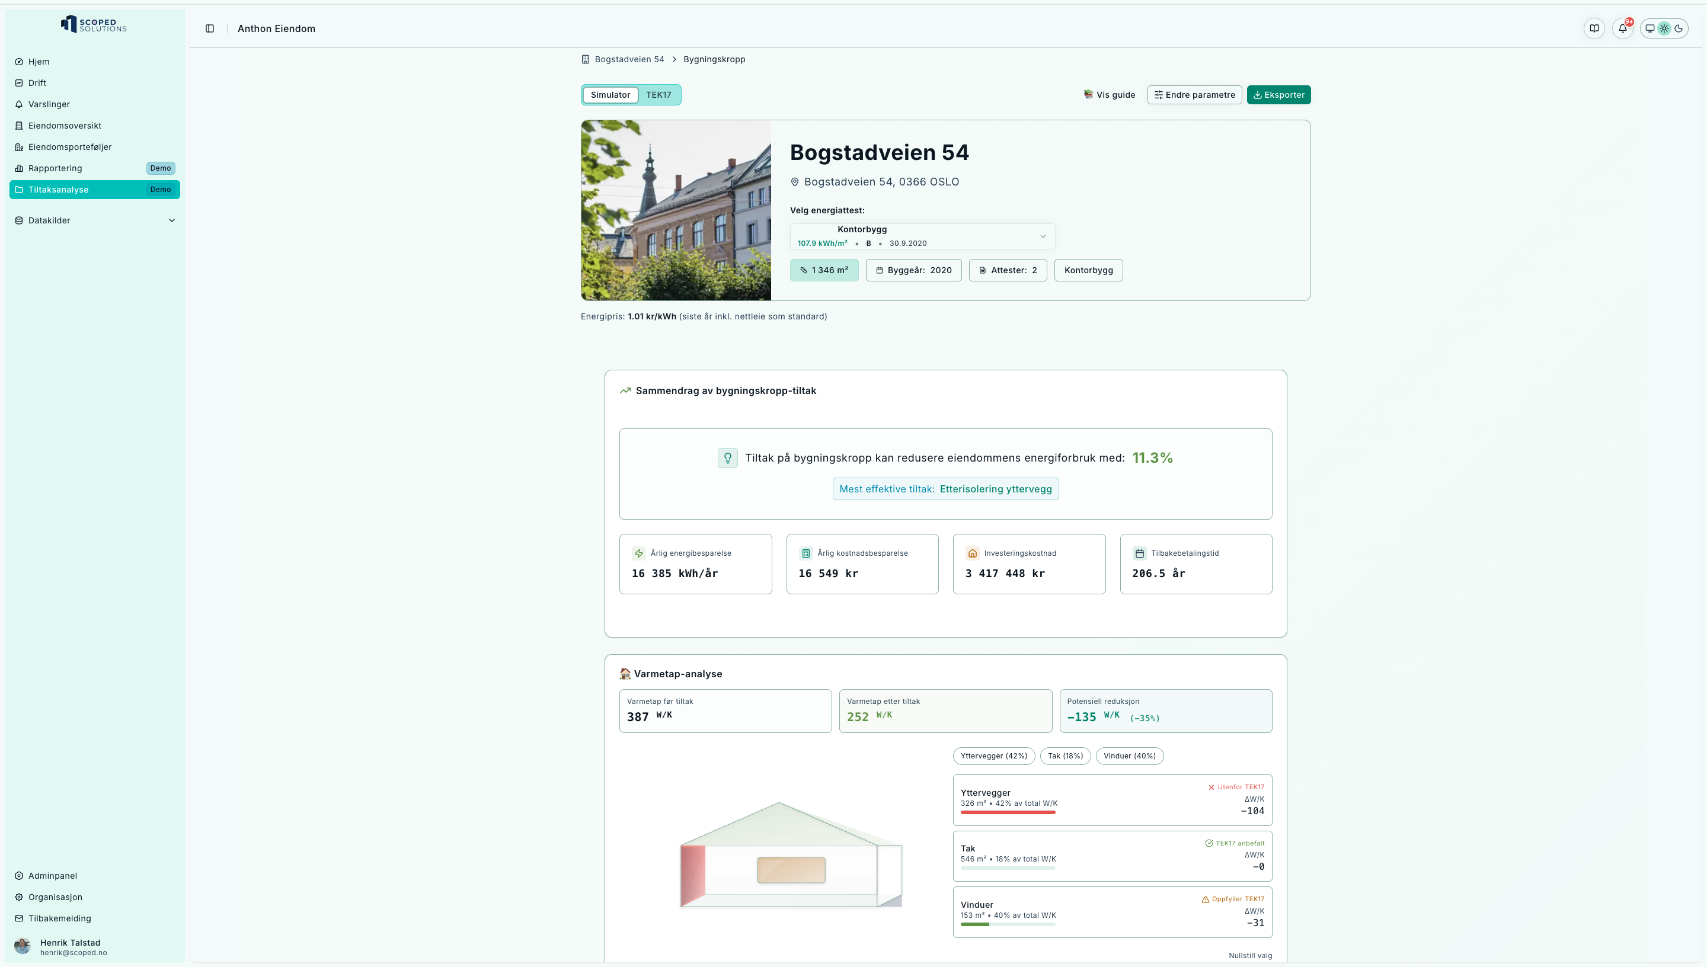Select system theme monitor toggle
This screenshot has height=967, width=1707.
1650,28
